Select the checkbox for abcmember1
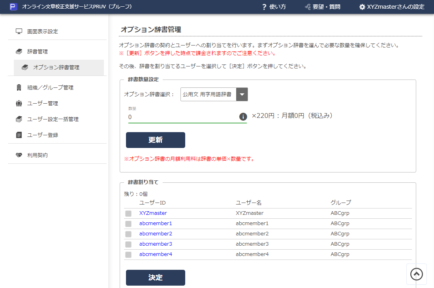Image resolution: width=434 pixels, height=288 pixels. click(128, 223)
